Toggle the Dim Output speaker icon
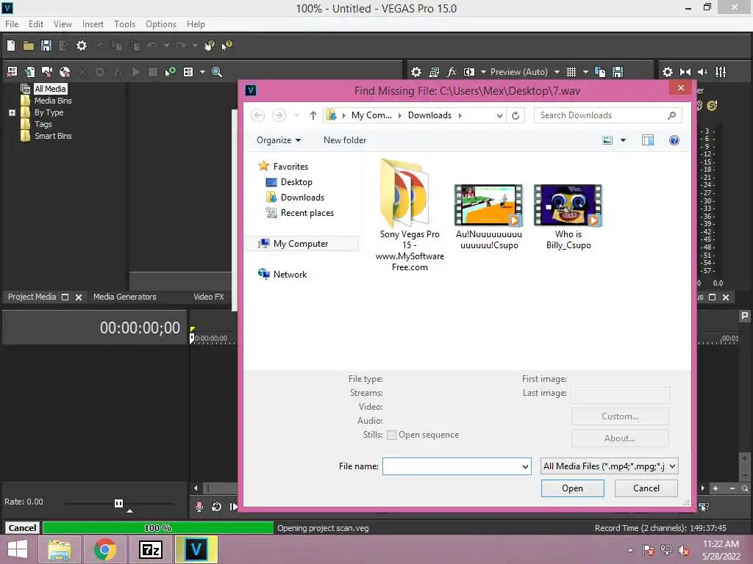Viewport: 753px width, 564px height. (x=702, y=72)
